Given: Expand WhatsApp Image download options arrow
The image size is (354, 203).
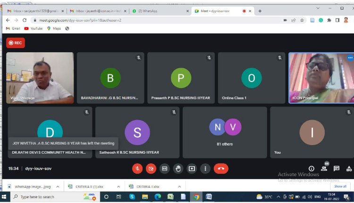Looking at the screenshot, I should click(x=58, y=187).
